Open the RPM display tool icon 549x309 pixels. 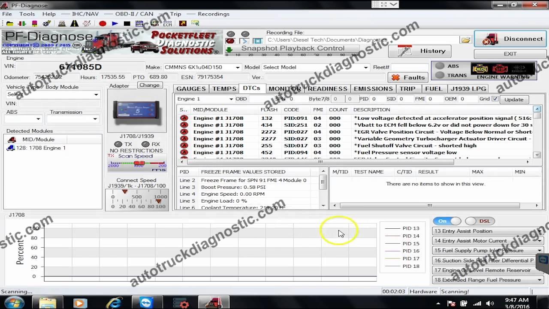[x=139, y=23]
